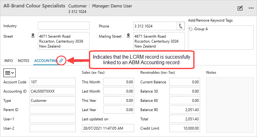Open the three-dot more options menu
Image resolution: width=257 pixels, height=137 pixels.
coord(251,8)
